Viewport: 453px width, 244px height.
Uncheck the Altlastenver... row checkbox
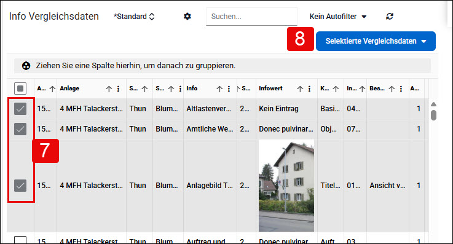[20, 109]
